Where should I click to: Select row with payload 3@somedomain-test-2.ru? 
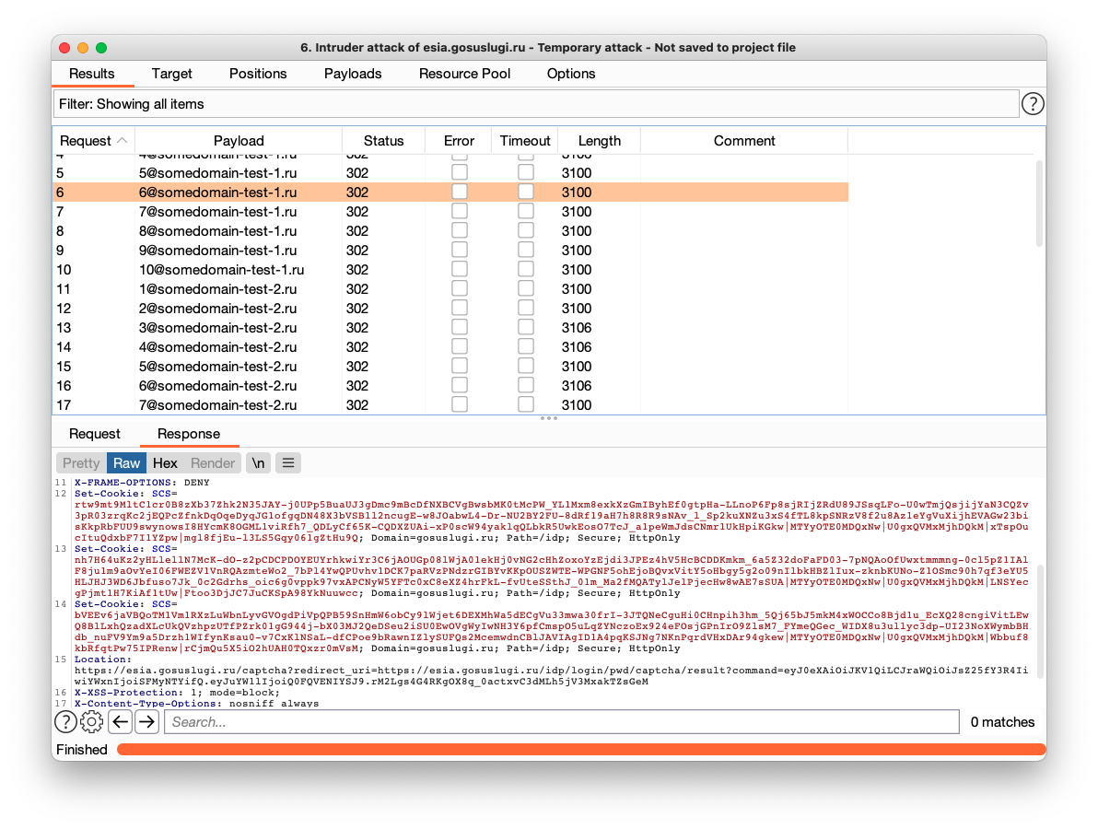(450, 328)
